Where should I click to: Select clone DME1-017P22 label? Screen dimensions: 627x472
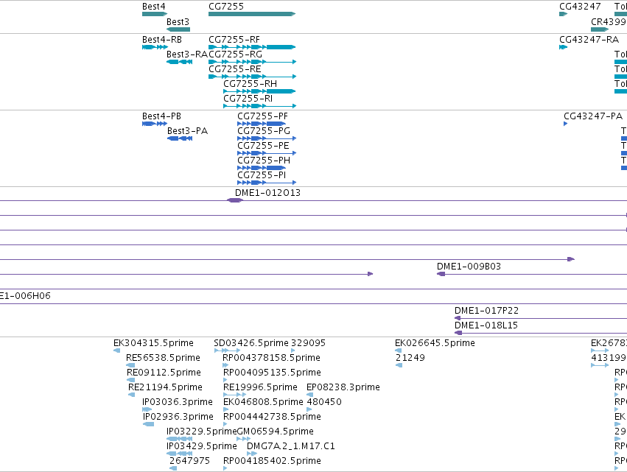(486, 311)
